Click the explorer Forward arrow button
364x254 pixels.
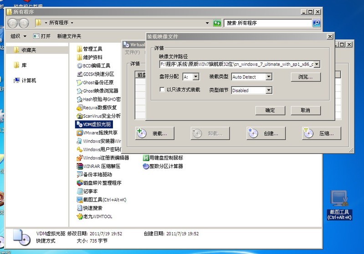(x=24, y=23)
